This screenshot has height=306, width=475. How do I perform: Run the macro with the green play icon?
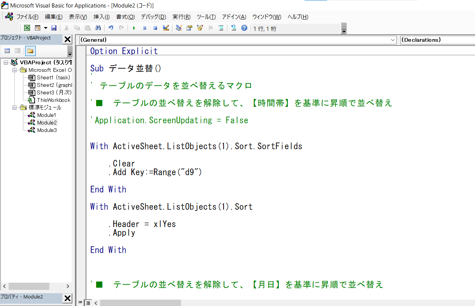pos(134,28)
